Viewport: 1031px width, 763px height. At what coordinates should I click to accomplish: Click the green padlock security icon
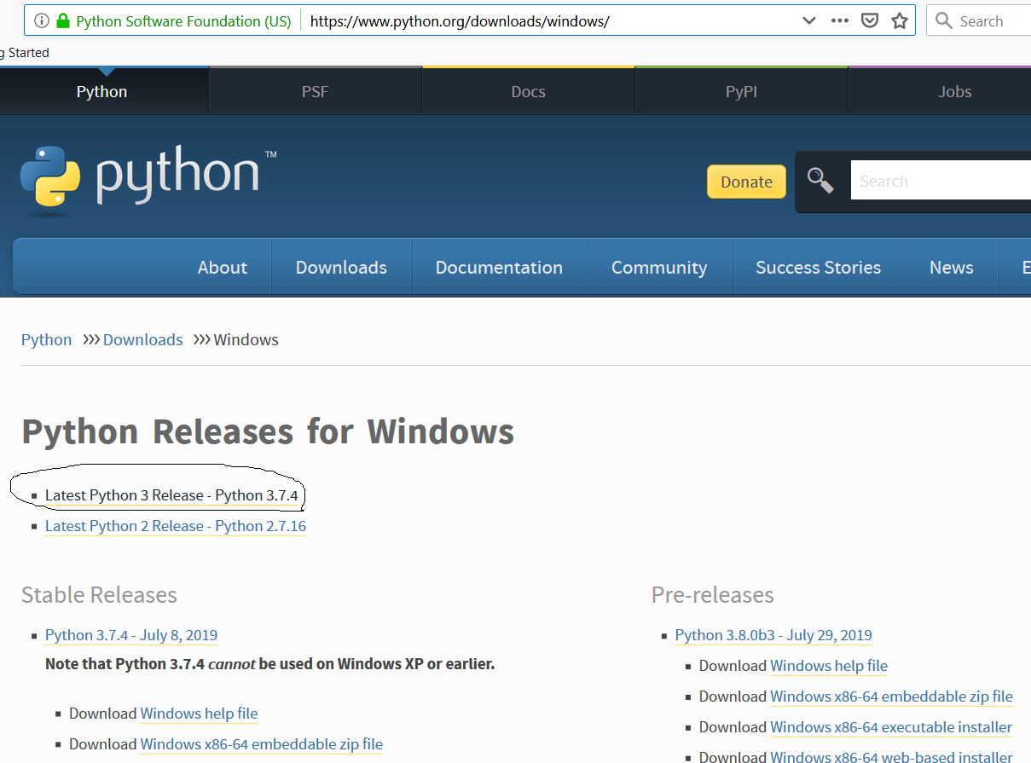(x=62, y=21)
